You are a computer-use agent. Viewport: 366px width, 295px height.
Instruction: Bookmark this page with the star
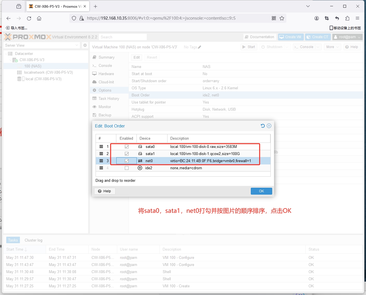point(282,18)
